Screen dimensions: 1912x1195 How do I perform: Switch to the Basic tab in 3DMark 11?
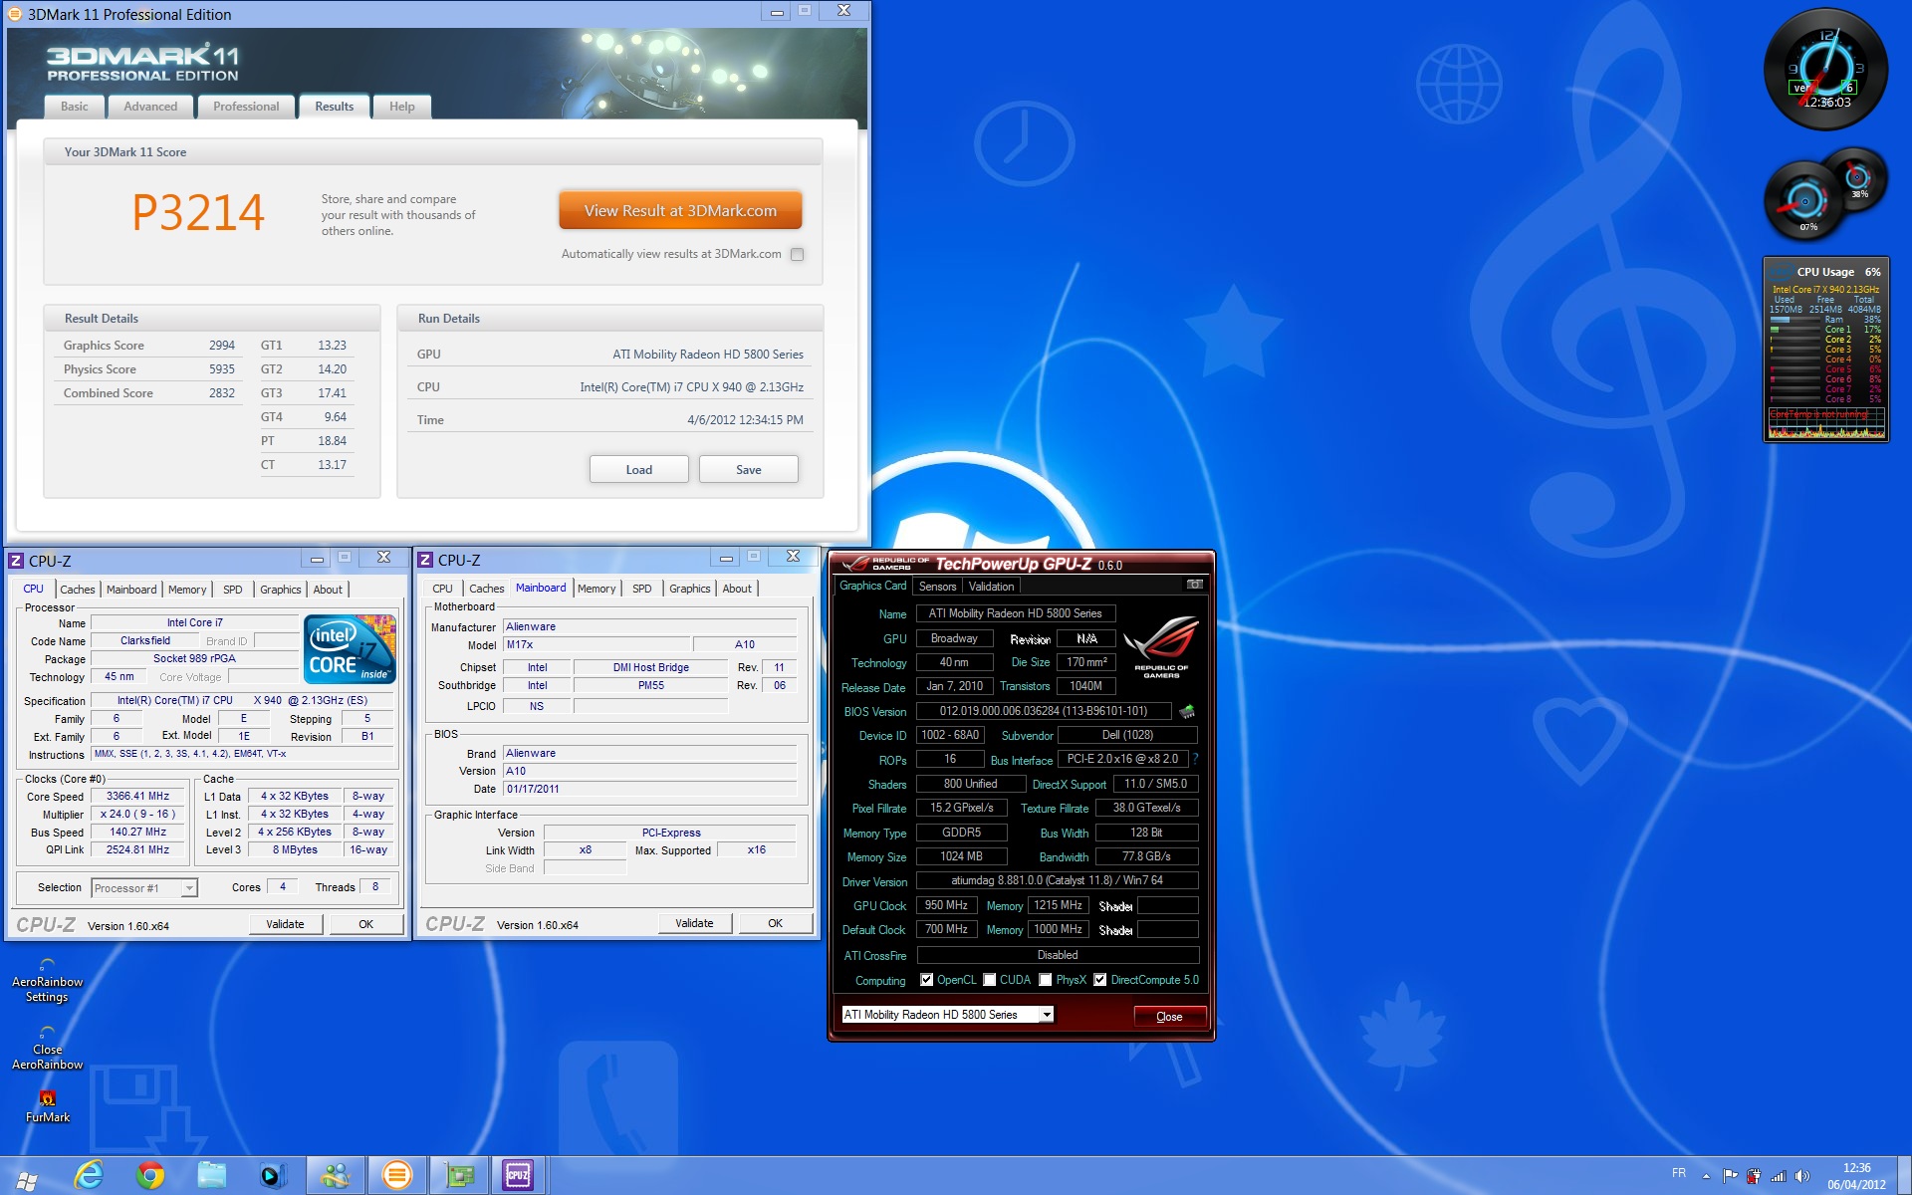tap(74, 107)
